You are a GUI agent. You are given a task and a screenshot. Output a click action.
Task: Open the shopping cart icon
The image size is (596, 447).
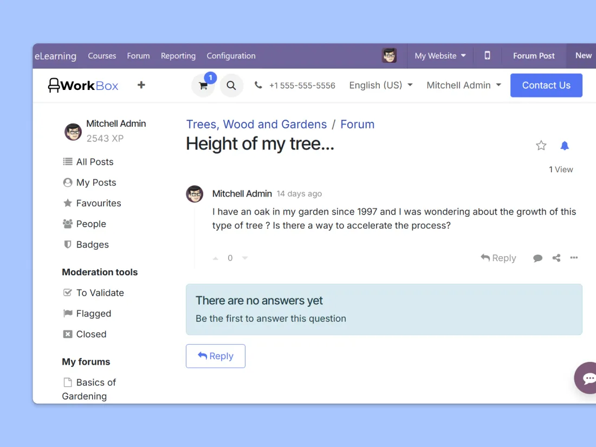point(203,86)
